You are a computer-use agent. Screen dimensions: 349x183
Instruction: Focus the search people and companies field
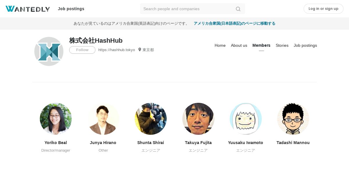tap(192, 9)
